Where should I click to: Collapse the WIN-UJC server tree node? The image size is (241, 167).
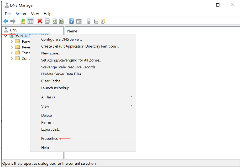[6, 36]
